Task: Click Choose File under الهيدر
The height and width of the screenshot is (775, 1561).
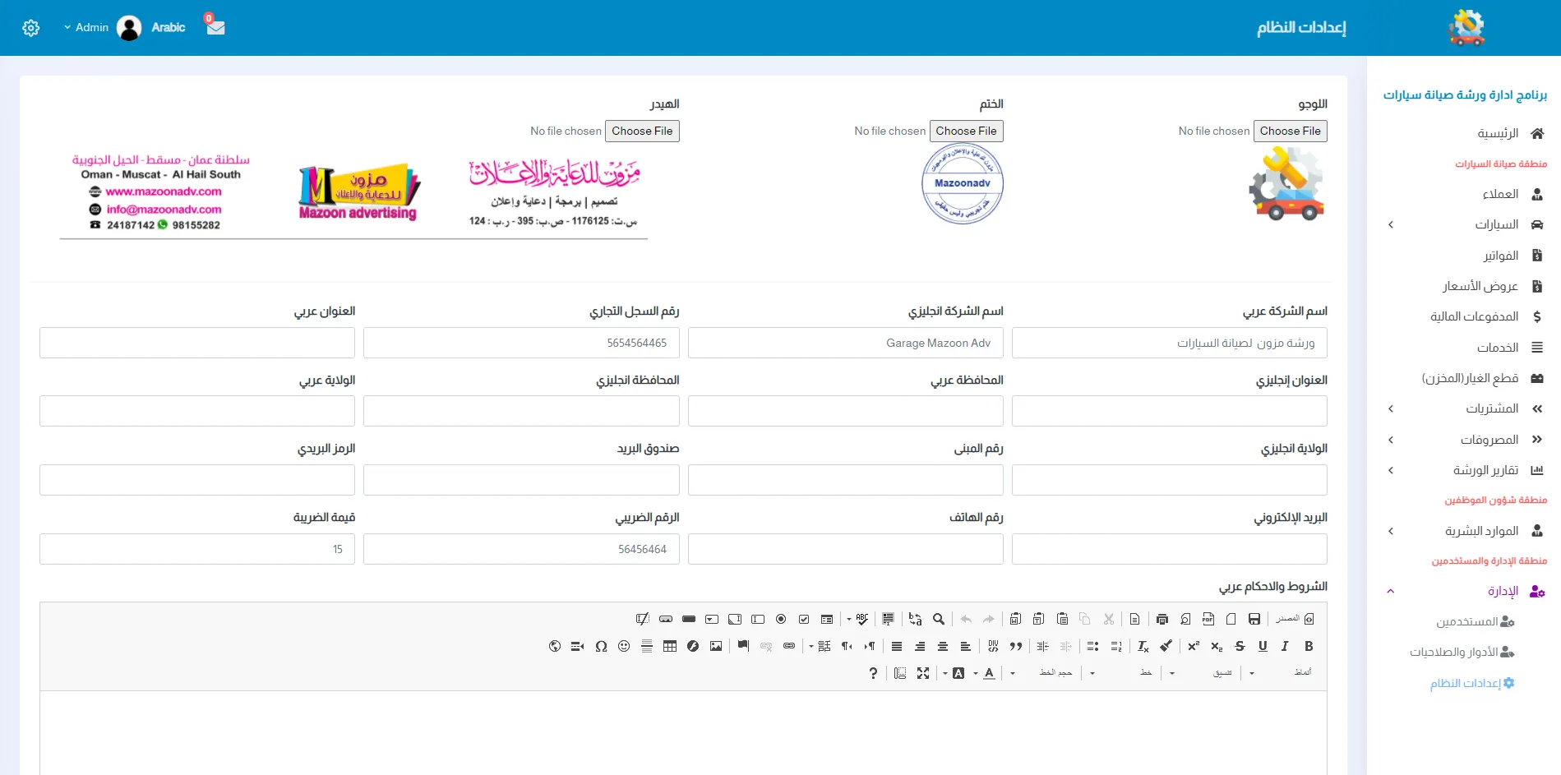Action: [x=642, y=131]
